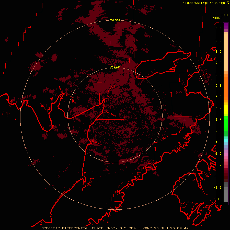Click the '100 NMI' range ring label
The height and width of the screenshot is (230, 230).
[115, 20]
